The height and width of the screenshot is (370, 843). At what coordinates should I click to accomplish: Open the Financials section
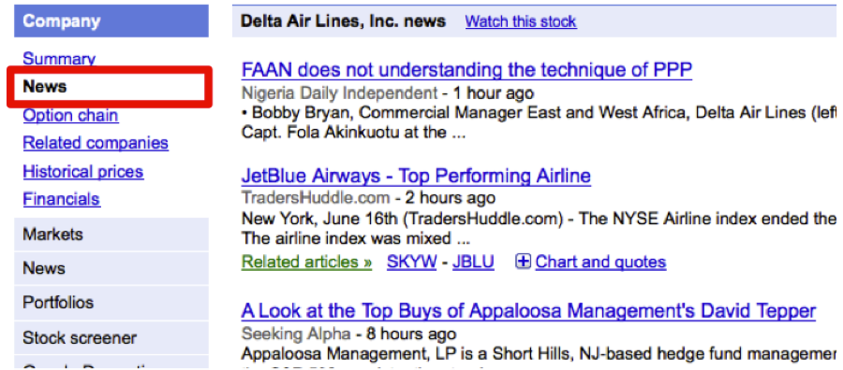(61, 199)
